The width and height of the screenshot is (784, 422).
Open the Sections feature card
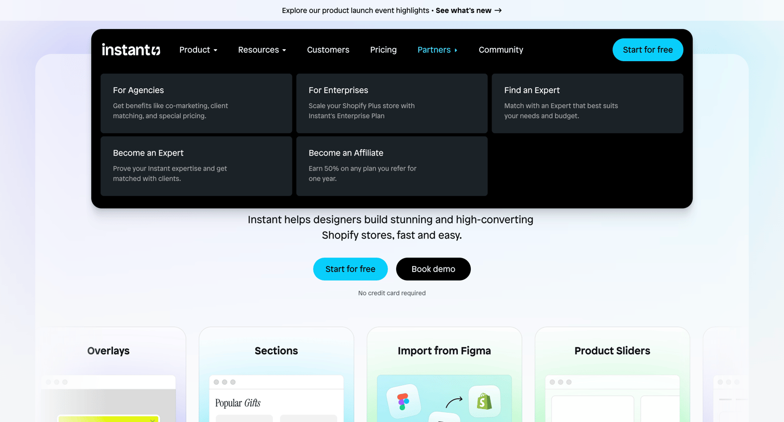276,374
